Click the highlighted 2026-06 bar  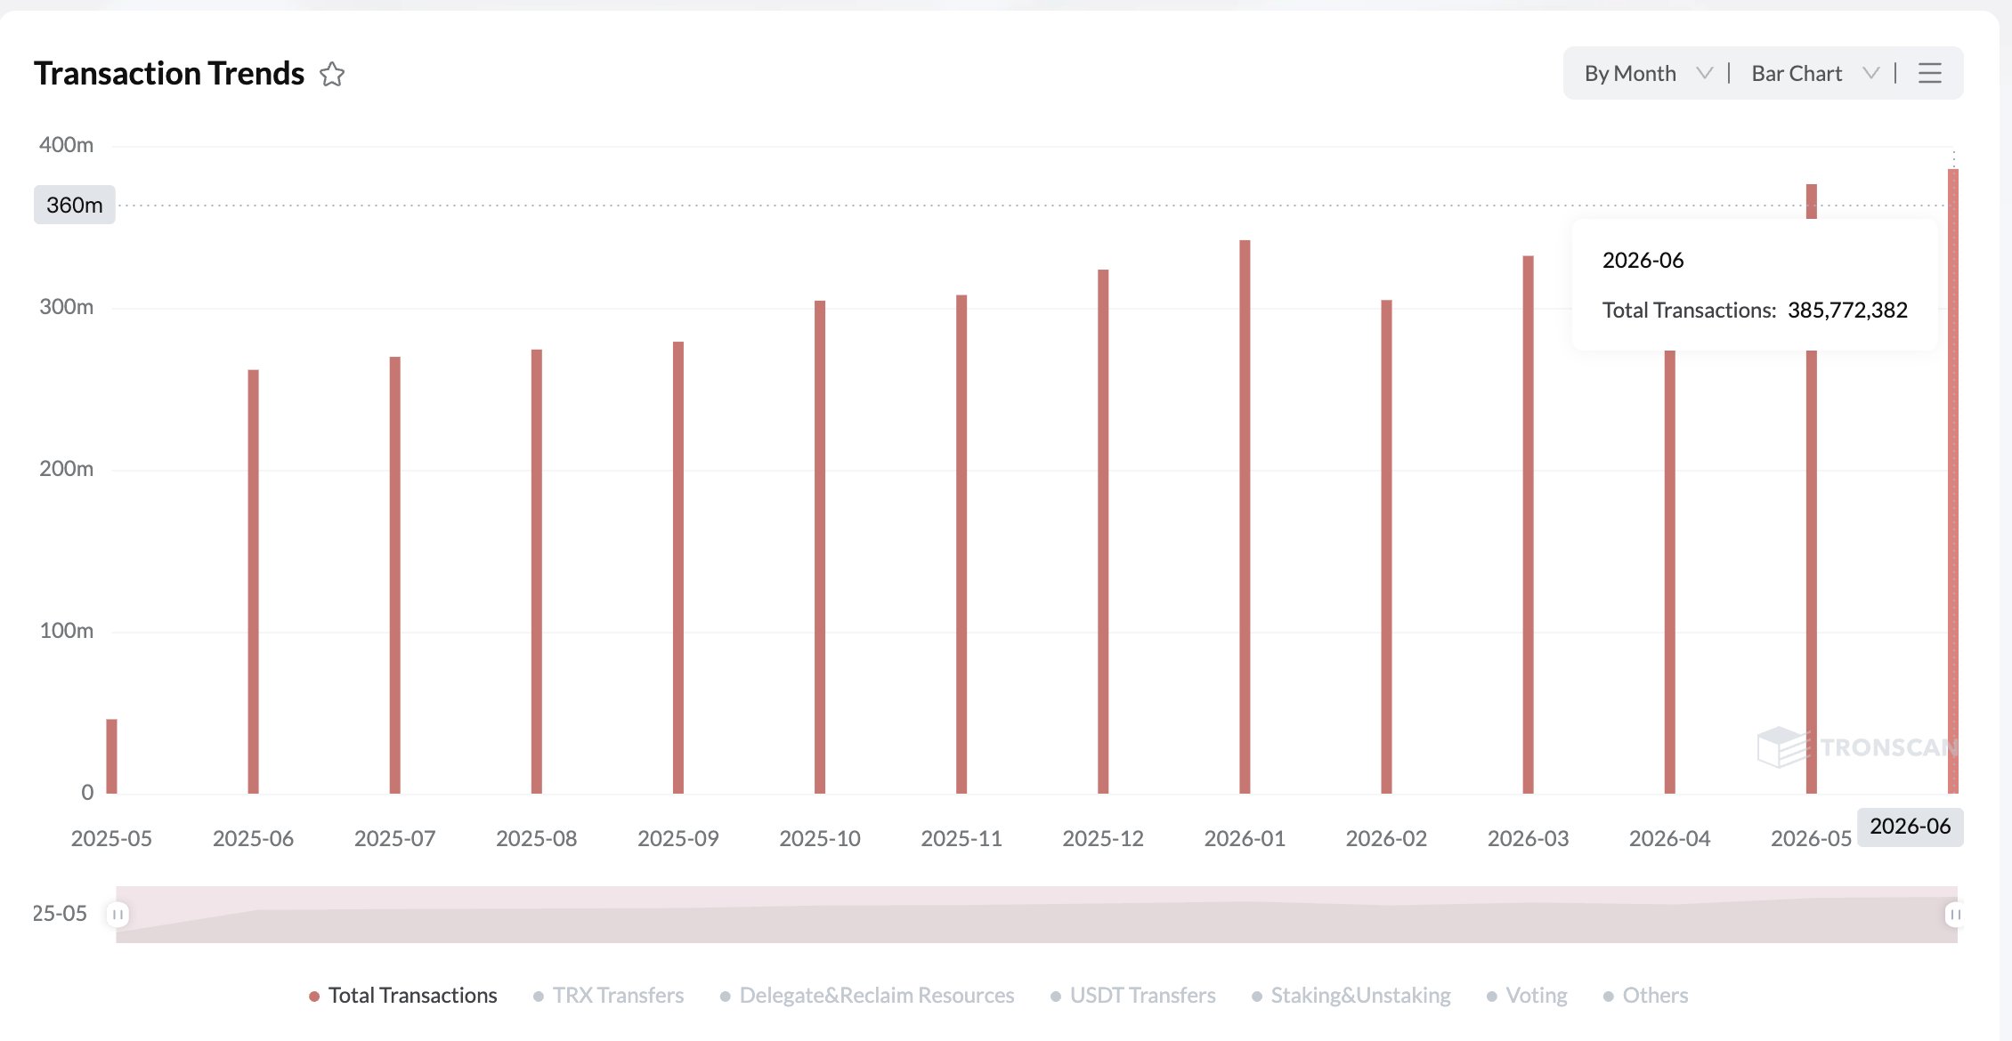(1953, 481)
